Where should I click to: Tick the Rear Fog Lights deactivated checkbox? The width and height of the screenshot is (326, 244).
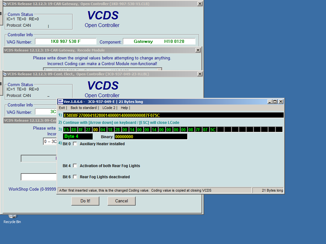coord(75,177)
